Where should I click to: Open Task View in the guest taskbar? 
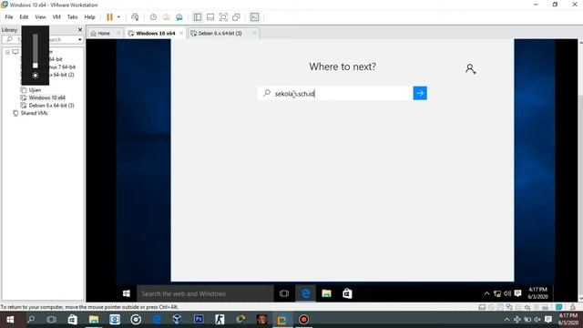click(284, 293)
